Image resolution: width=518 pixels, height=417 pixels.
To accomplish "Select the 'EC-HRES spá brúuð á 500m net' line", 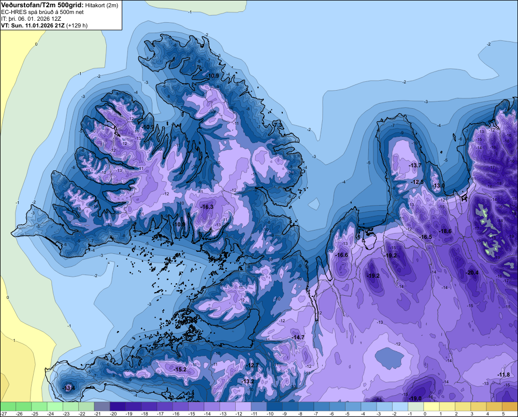I will [x=42, y=12].
